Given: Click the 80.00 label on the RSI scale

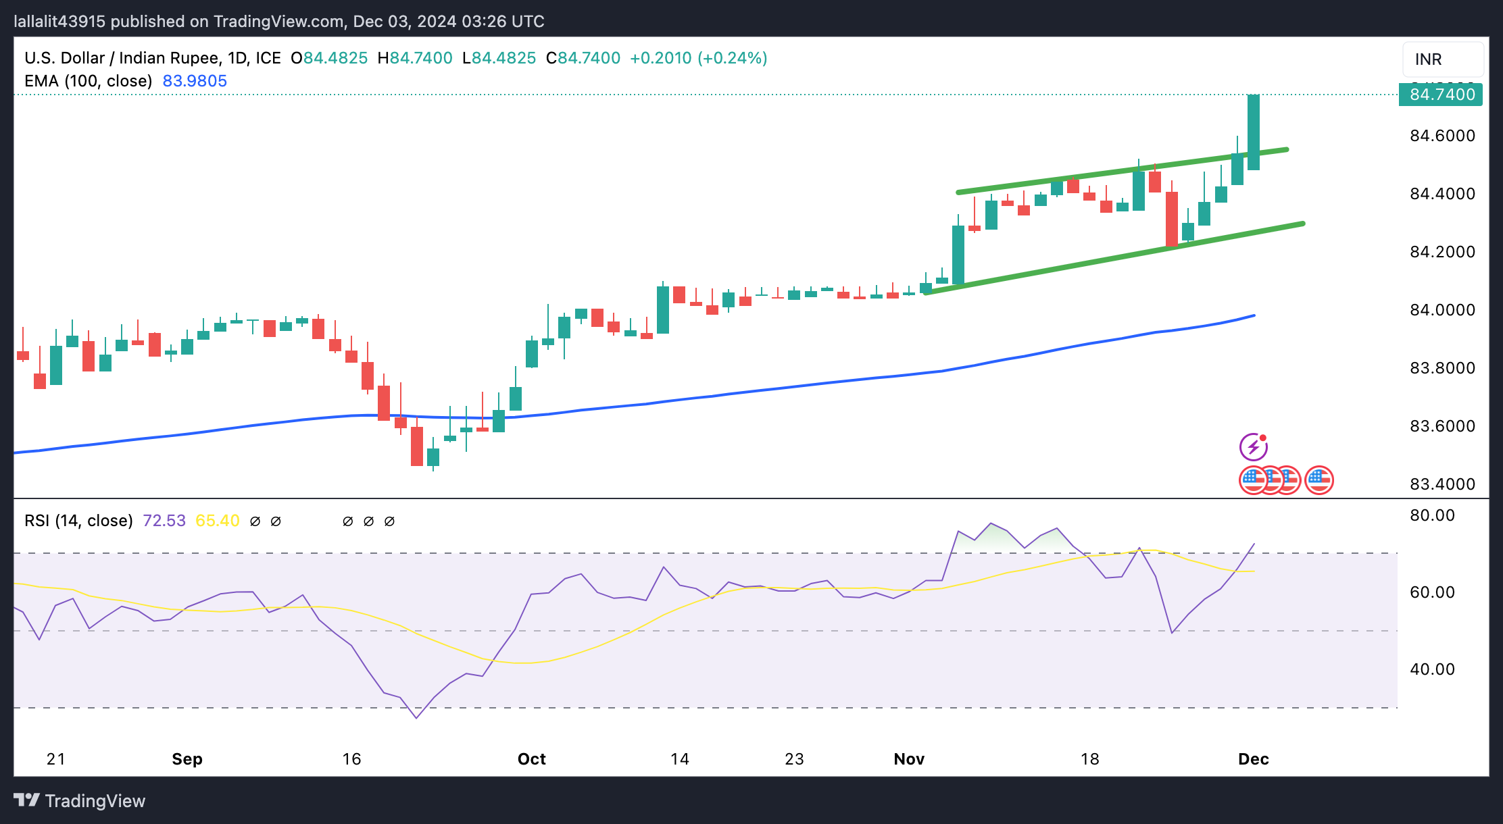Looking at the screenshot, I should [x=1432, y=516].
